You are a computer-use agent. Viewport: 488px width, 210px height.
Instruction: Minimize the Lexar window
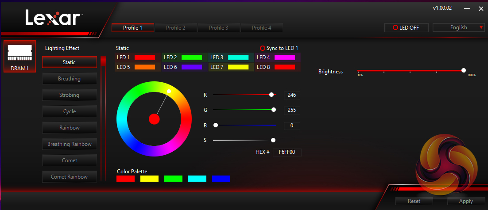tap(467, 9)
